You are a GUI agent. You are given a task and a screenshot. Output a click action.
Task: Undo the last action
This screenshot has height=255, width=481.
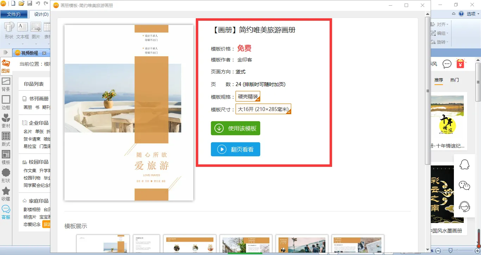pyautogui.click(x=38, y=4)
